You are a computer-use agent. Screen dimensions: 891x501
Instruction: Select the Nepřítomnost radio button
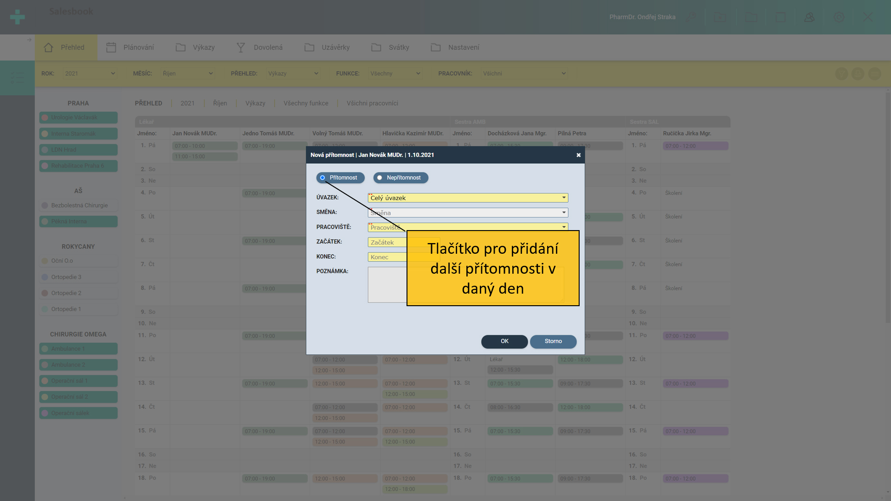click(x=380, y=178)
